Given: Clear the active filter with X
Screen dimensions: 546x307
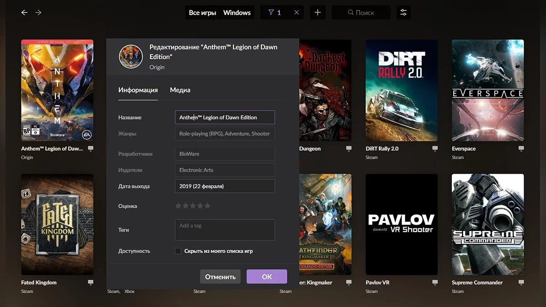Looking at the screenshot, I should (x=297, y=13).
